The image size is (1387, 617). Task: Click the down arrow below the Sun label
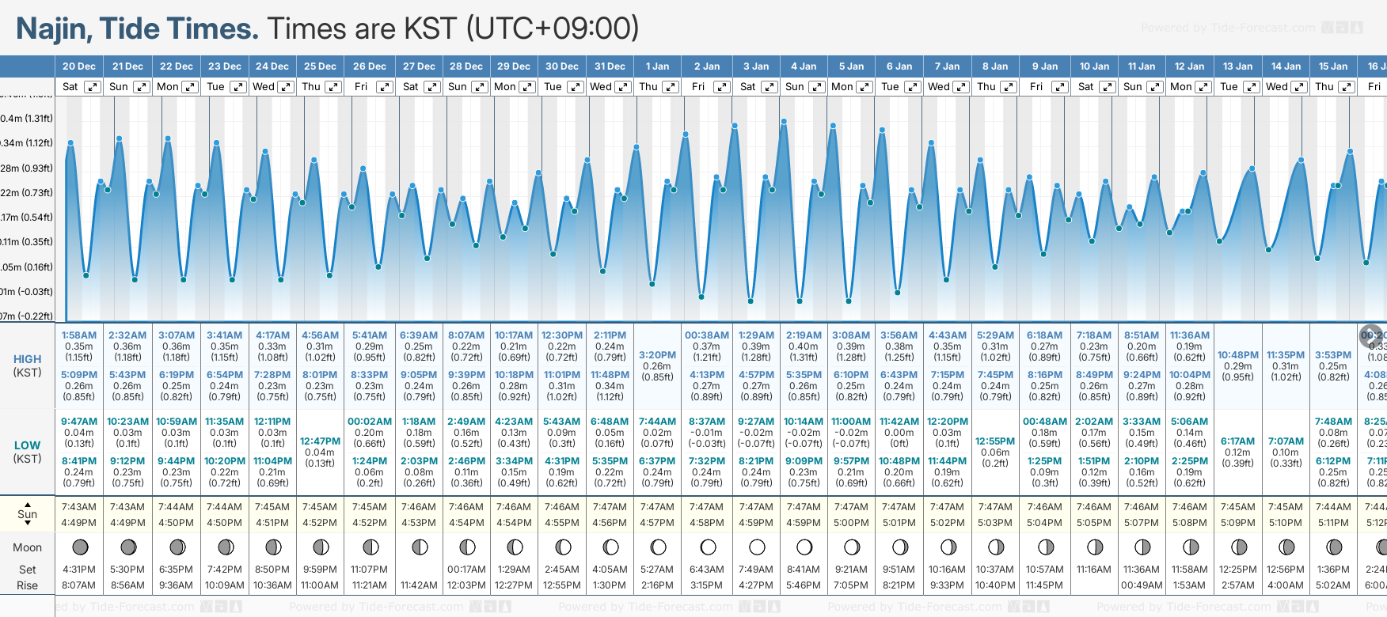click(x=28, y=524)
